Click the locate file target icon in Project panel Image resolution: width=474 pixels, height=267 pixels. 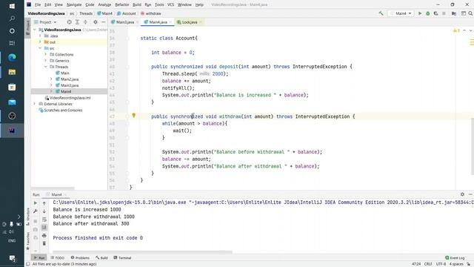pyautogui.click(x=69, y=22)
